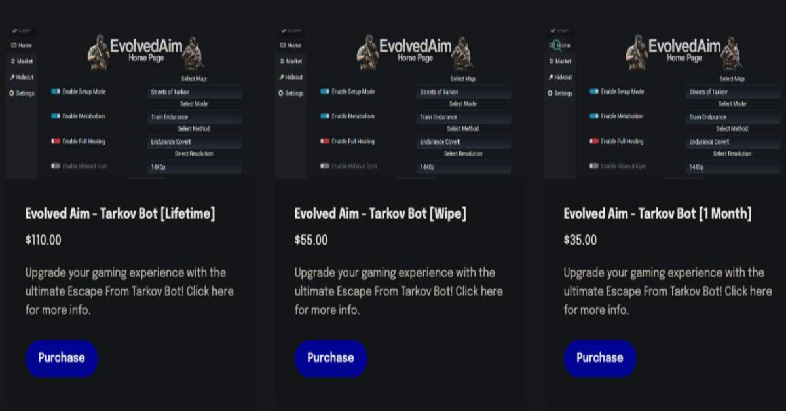Purchase the Tarkov Bot Lifetime plan
Screen dimensions: 786x411
[x=62, y=358]
